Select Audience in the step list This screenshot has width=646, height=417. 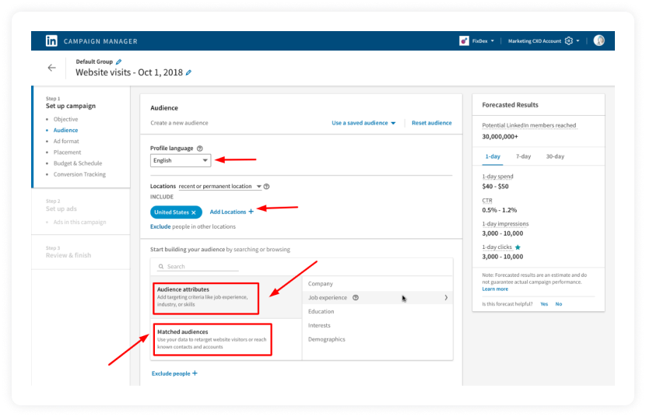65,131
